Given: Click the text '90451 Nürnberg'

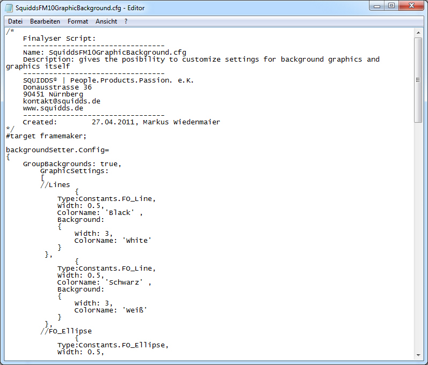Looking at the screenshot, I should pos(53,94).
